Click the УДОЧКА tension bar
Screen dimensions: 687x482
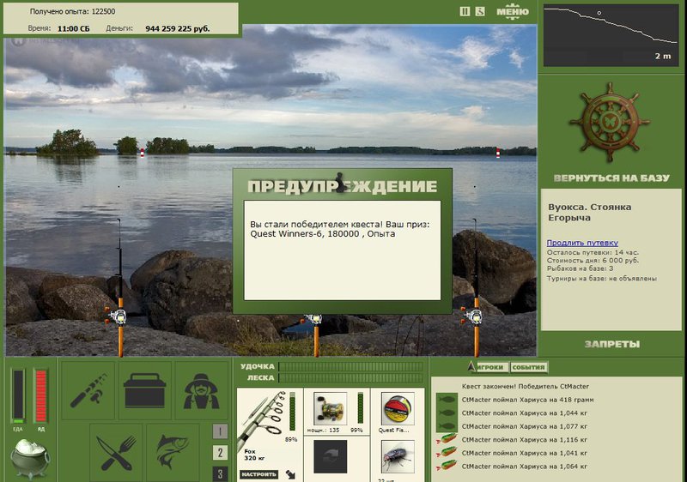pos(351,366)
